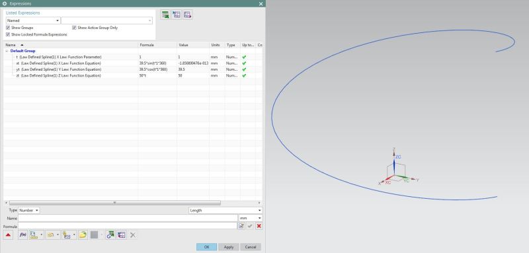Collapse the Default Group tree node
This screenshot has height=253, width=529.
click(x=7, y=51)
